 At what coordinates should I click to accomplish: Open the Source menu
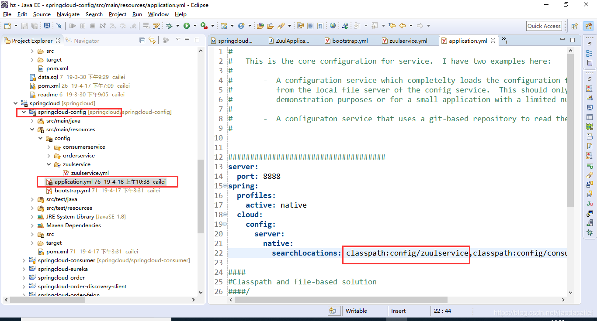tap(42, 14)
